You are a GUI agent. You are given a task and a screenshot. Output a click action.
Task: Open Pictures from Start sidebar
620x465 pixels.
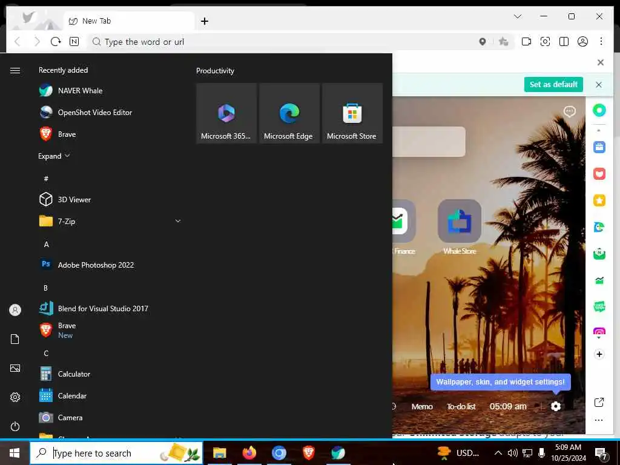pos(15,368)
